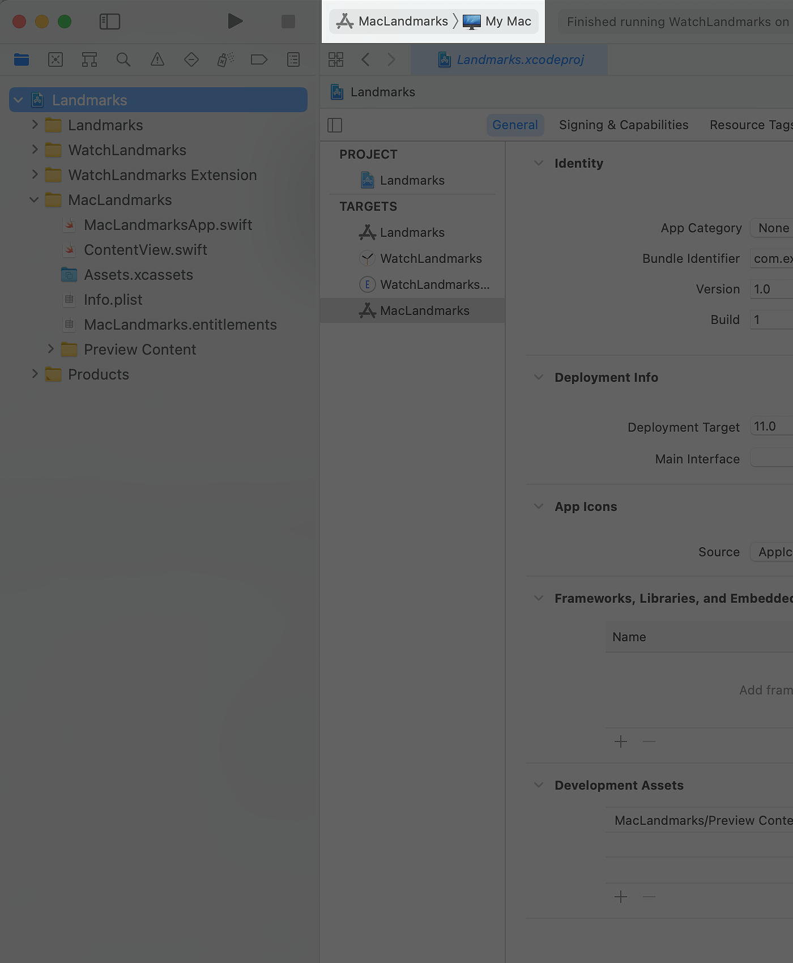The height and width of the screenshot is (963, 793).
Task: Open the related items grid menu
Action: coord(336,59)
